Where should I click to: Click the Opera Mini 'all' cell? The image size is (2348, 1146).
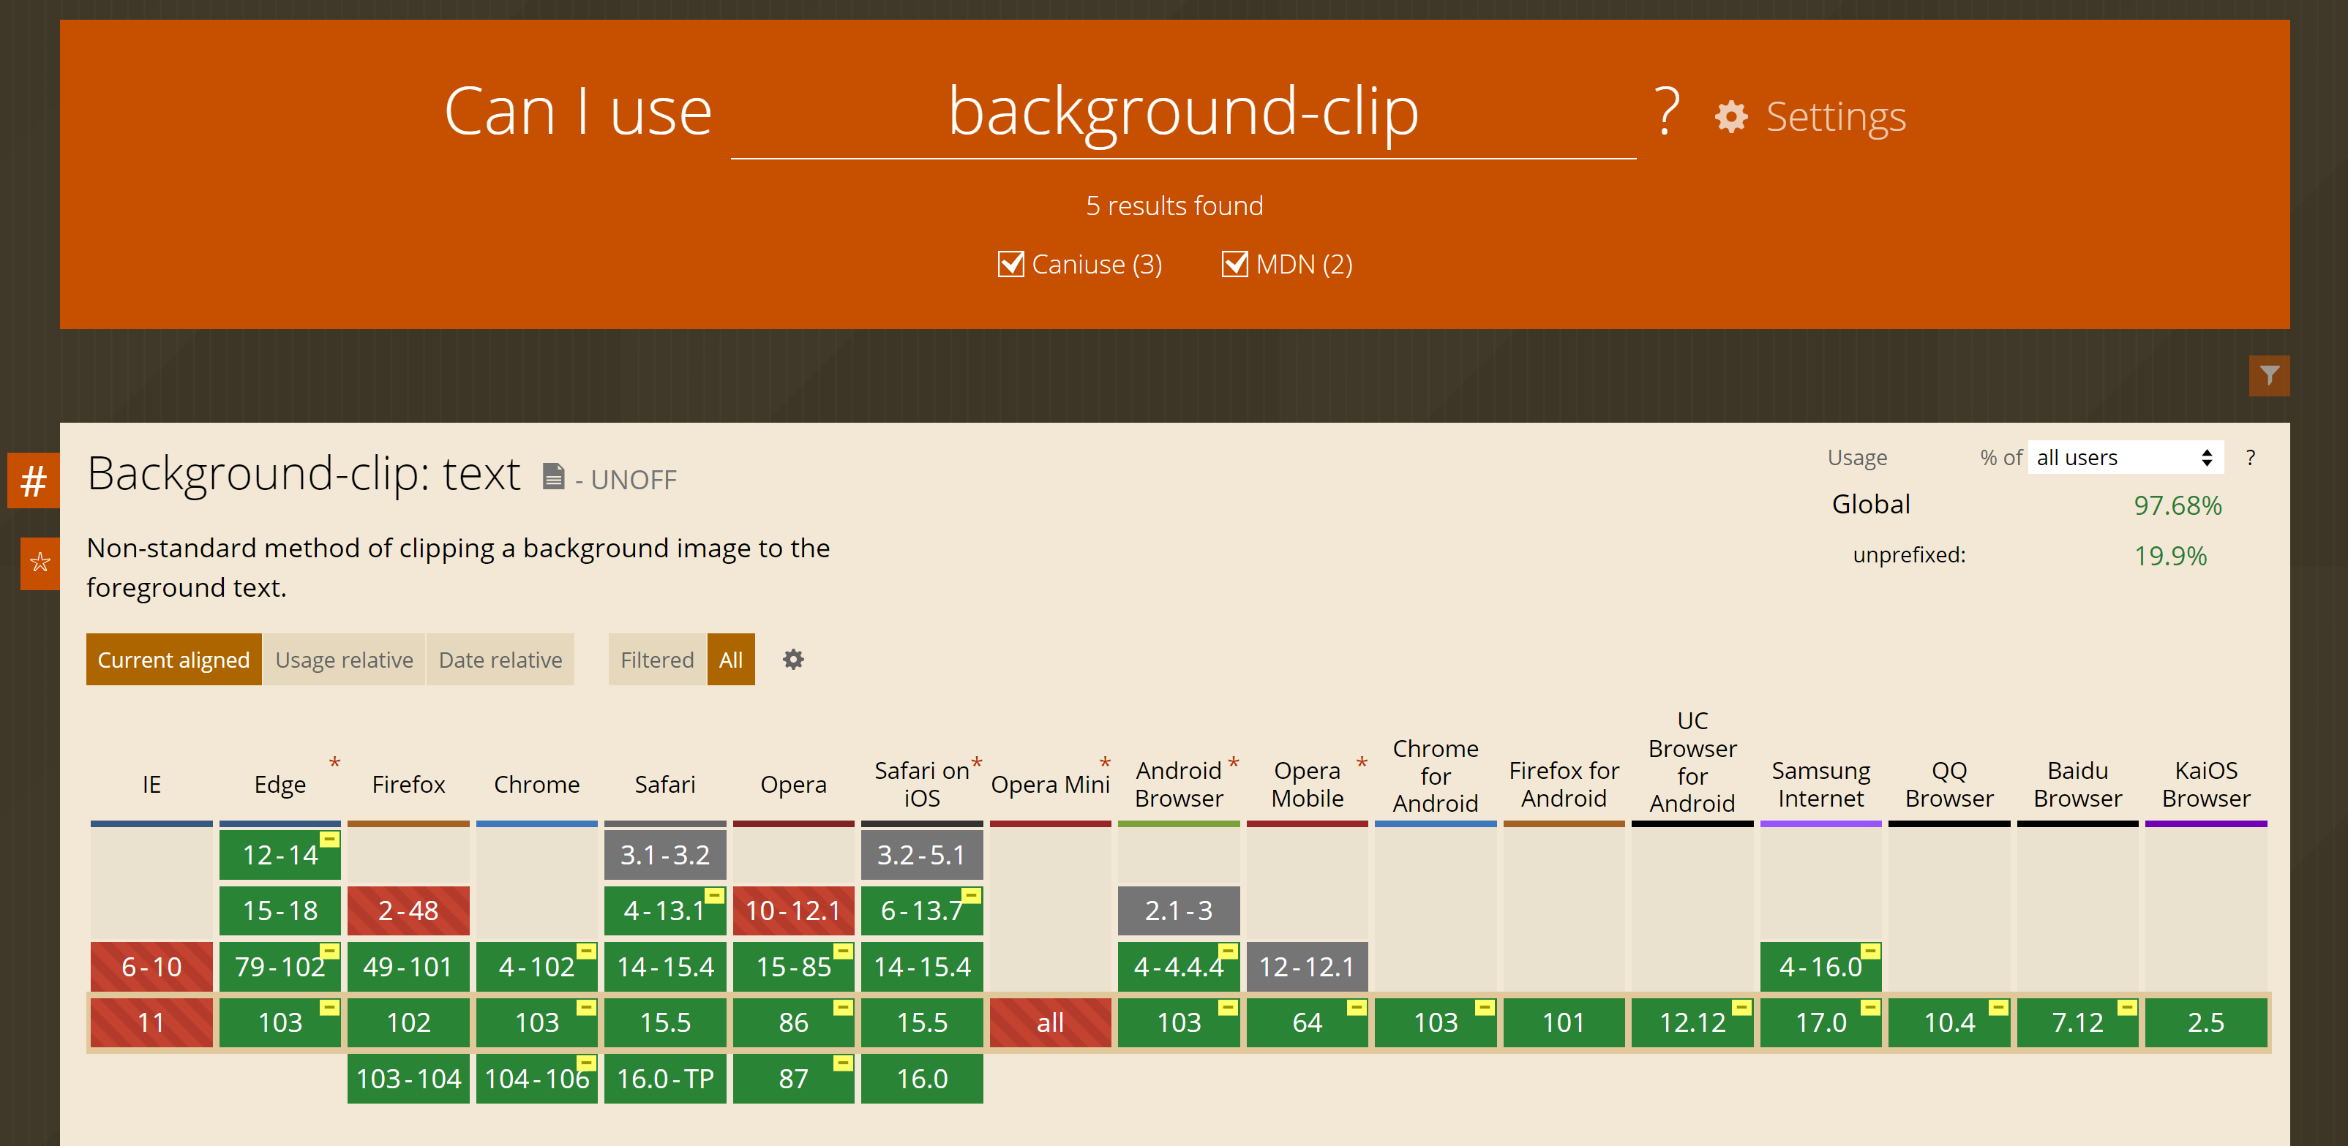1050,1022
